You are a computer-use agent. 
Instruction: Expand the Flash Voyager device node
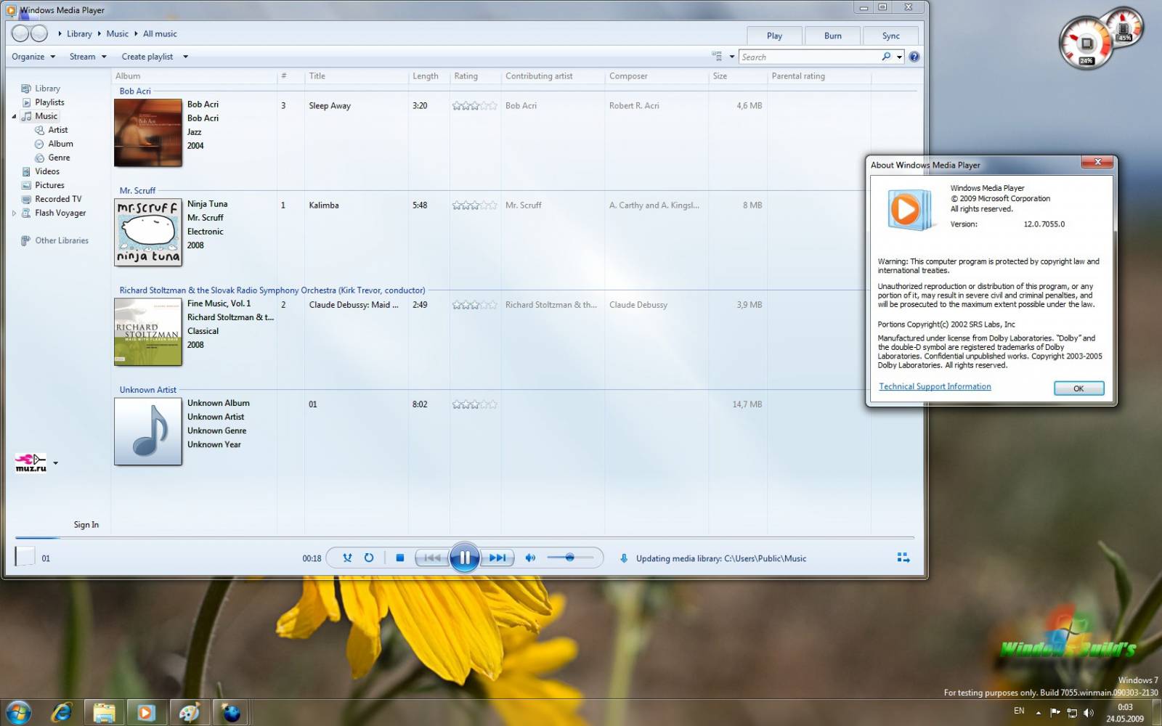pos(14,213)
